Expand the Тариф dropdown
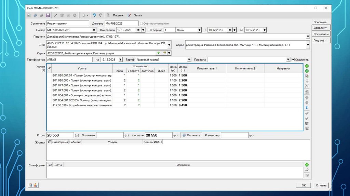This screenshot has height=196, width=350. 189,59
